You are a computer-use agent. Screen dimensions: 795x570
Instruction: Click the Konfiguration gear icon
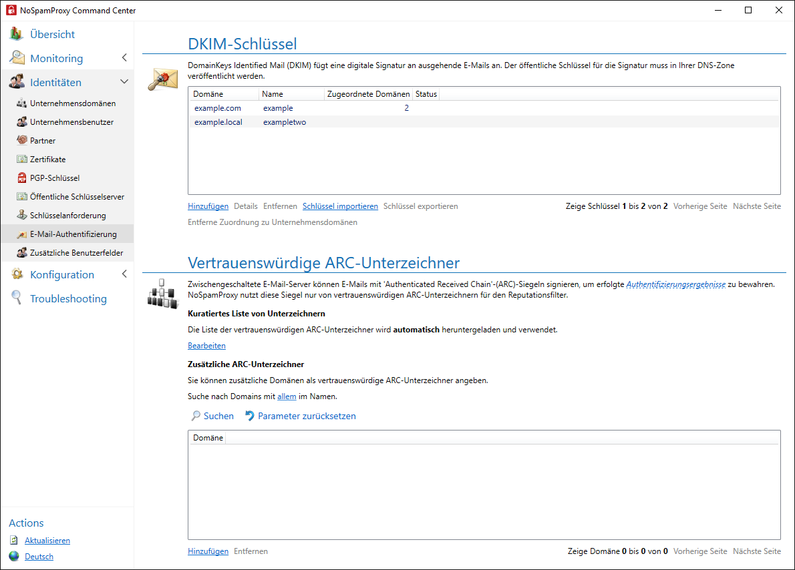coord(17,274)
